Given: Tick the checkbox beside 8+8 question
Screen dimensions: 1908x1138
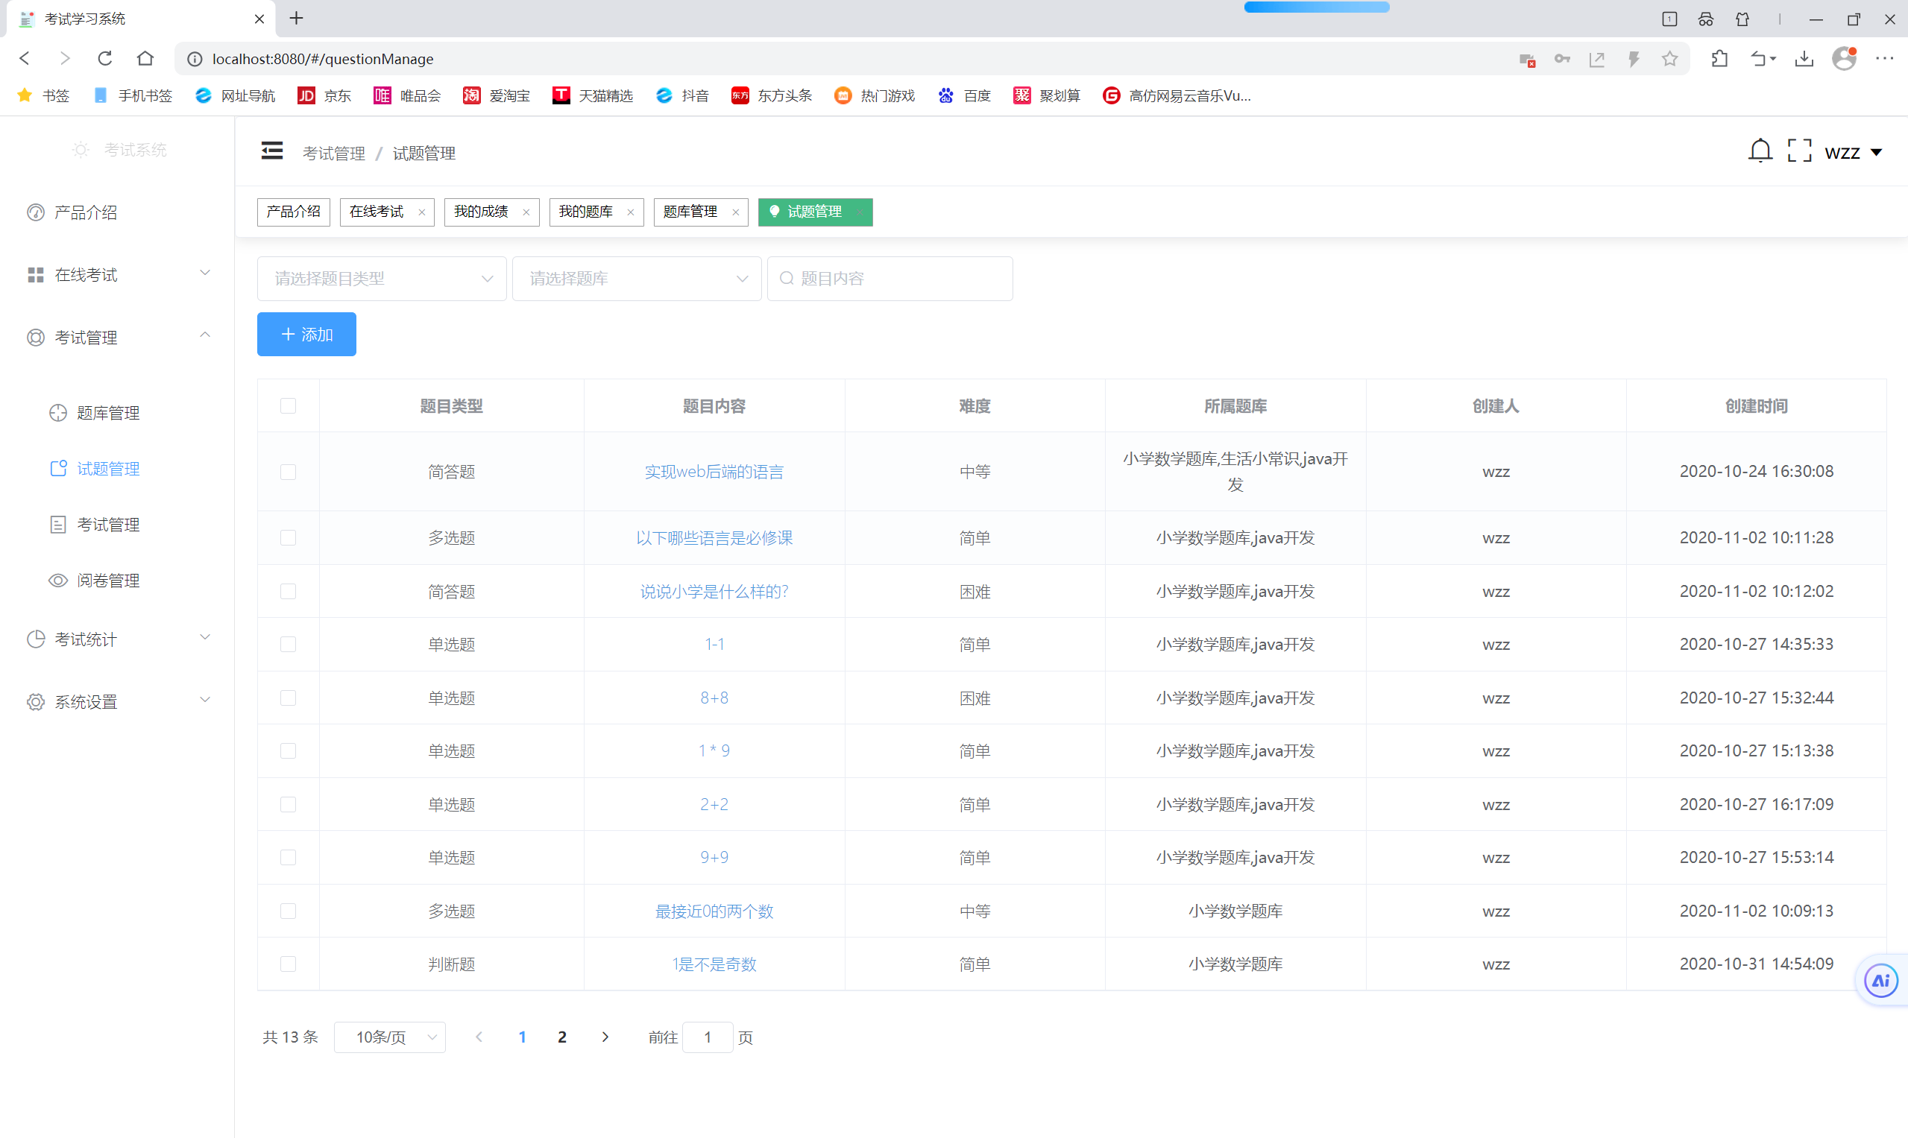Looking at the screenshot, I should (288, 698).
